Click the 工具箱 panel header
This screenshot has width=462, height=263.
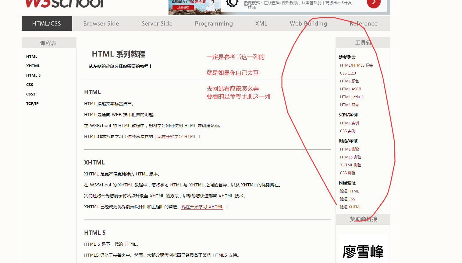(363, 43)
